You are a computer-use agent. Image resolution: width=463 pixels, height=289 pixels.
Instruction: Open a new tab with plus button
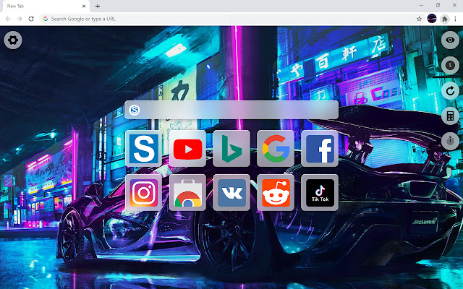coord(98,6)
